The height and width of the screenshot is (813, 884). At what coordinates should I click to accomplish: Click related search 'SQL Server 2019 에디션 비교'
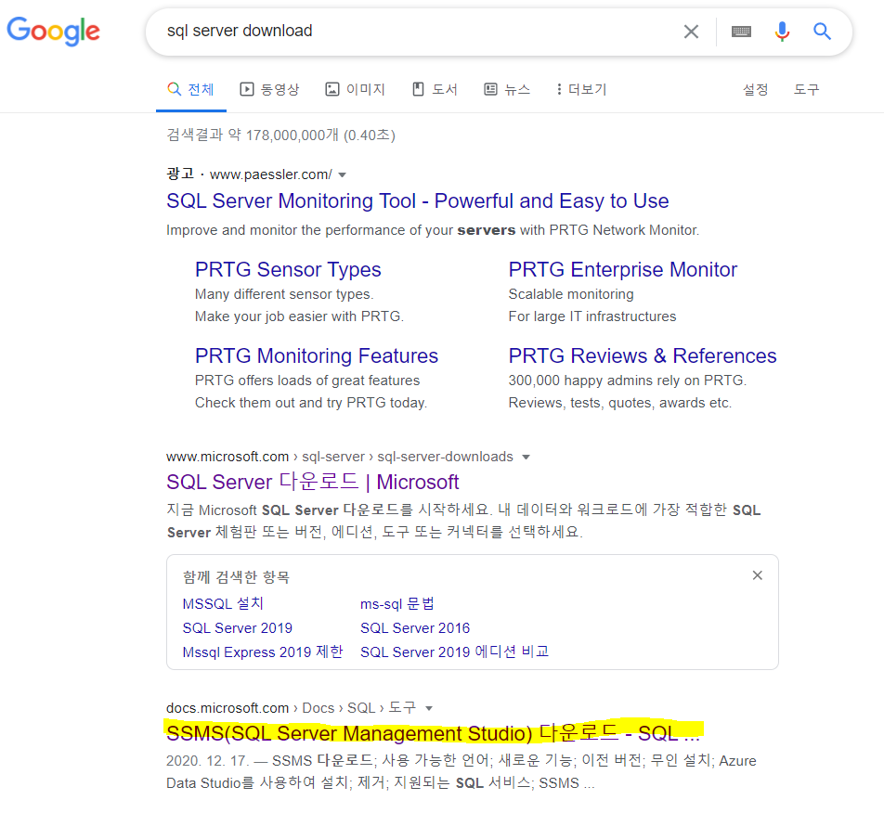[454, 652]
